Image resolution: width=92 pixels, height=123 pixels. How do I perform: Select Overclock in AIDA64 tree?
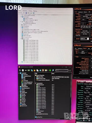(x=26, y=80)
